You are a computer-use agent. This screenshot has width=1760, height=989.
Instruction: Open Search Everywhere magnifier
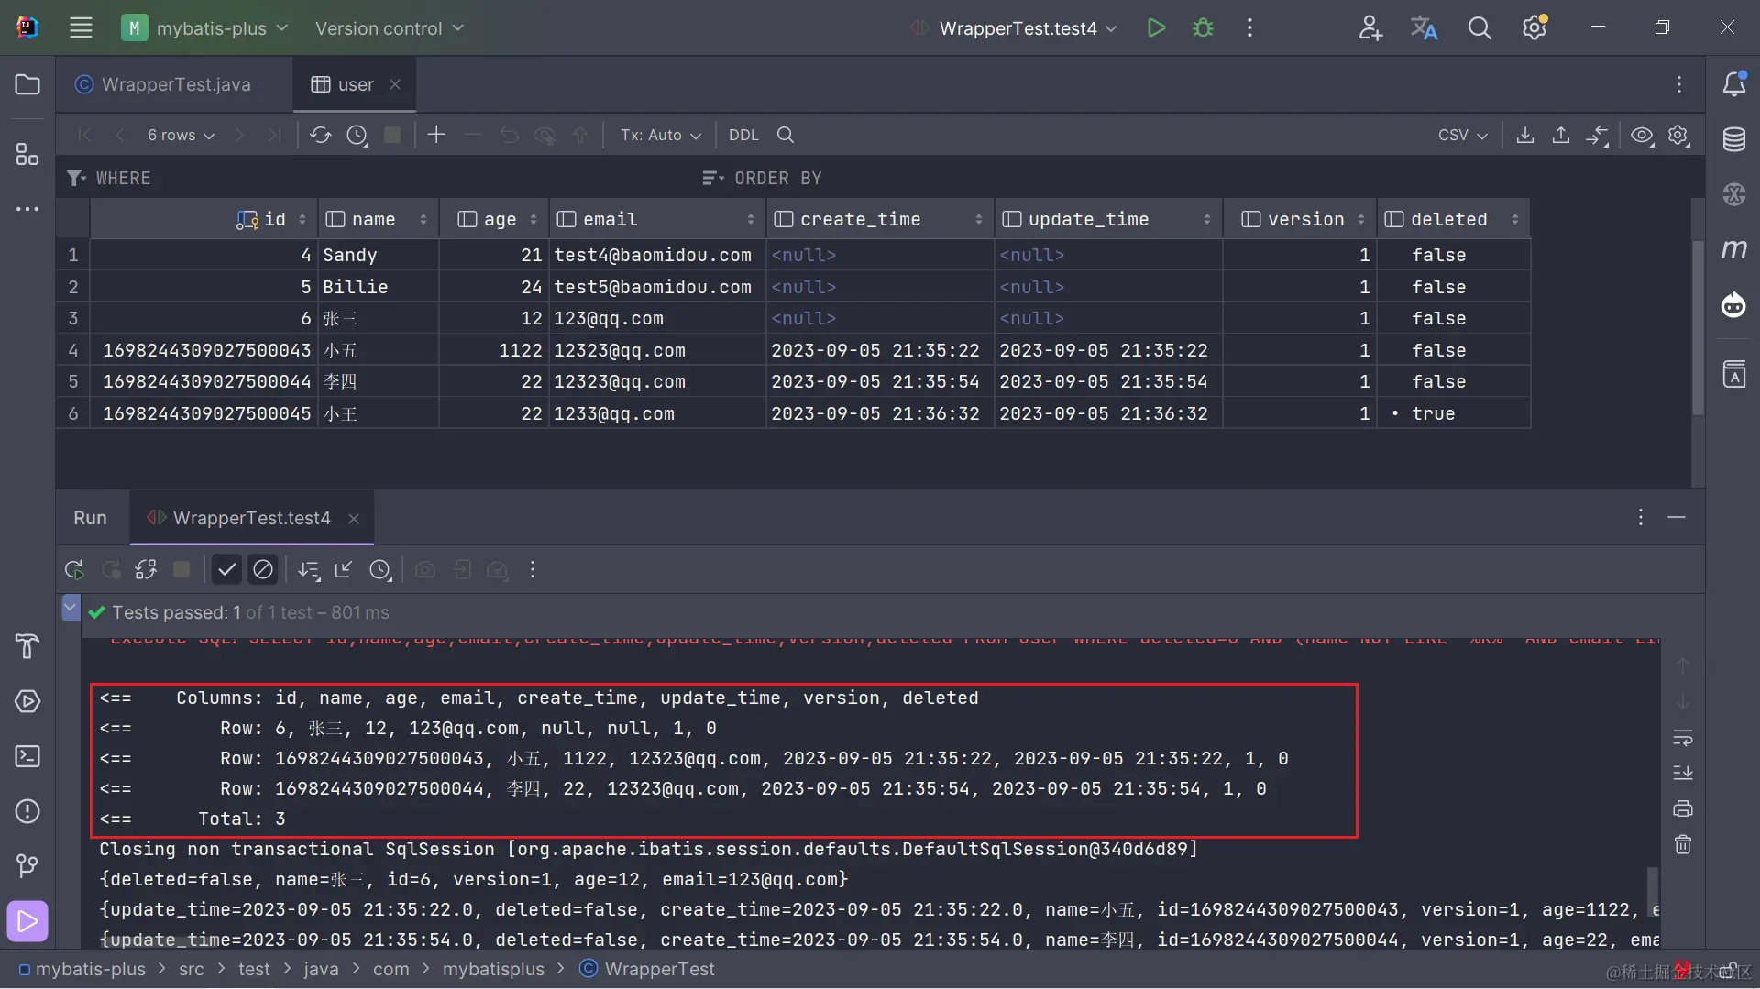(1479, 28)
